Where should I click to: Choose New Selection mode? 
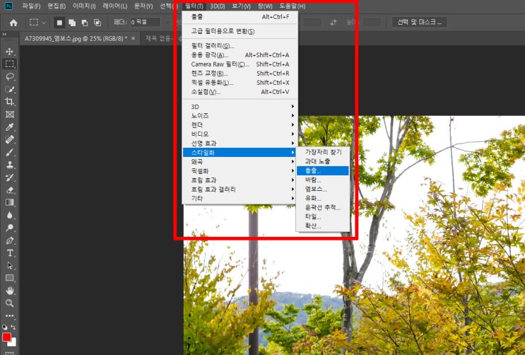tap(59, 23)
